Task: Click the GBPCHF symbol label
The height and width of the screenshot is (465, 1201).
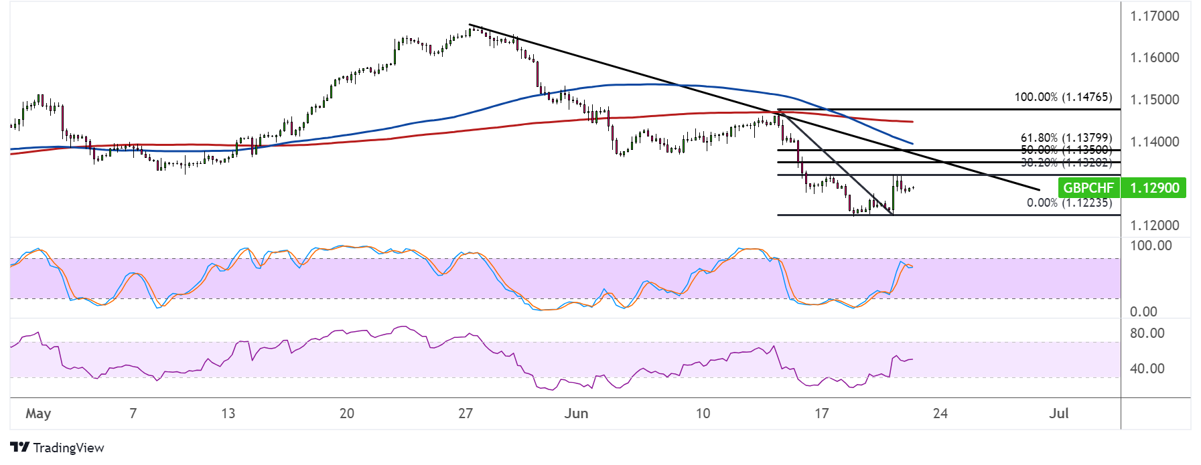Action: tap(1088, 188)
